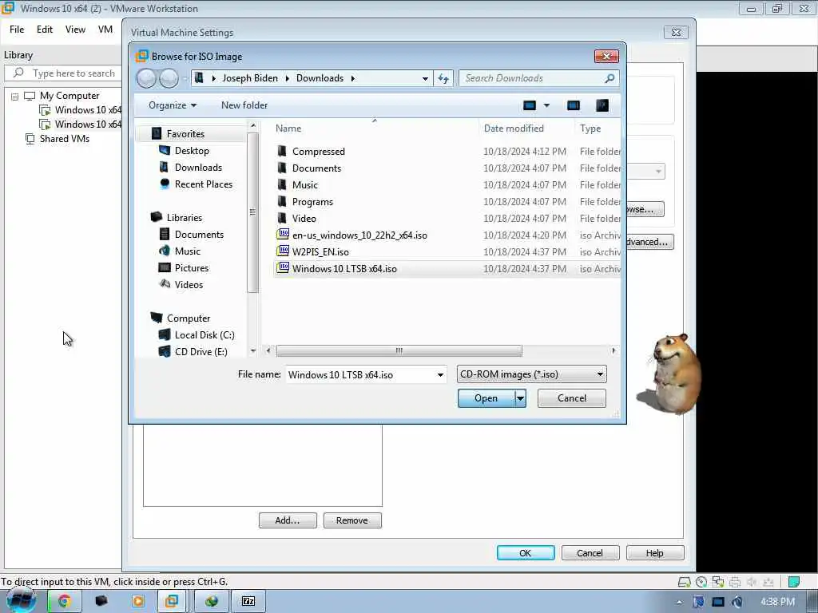The height and width of the screenshot is (613, 818).
Task: Open the File menu in VMware
Action: click(17, 30)
